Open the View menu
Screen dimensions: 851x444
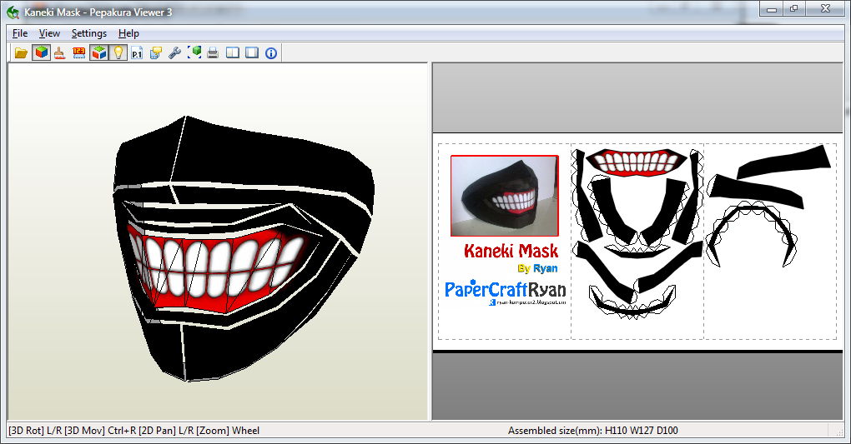[x=49, y=33]
